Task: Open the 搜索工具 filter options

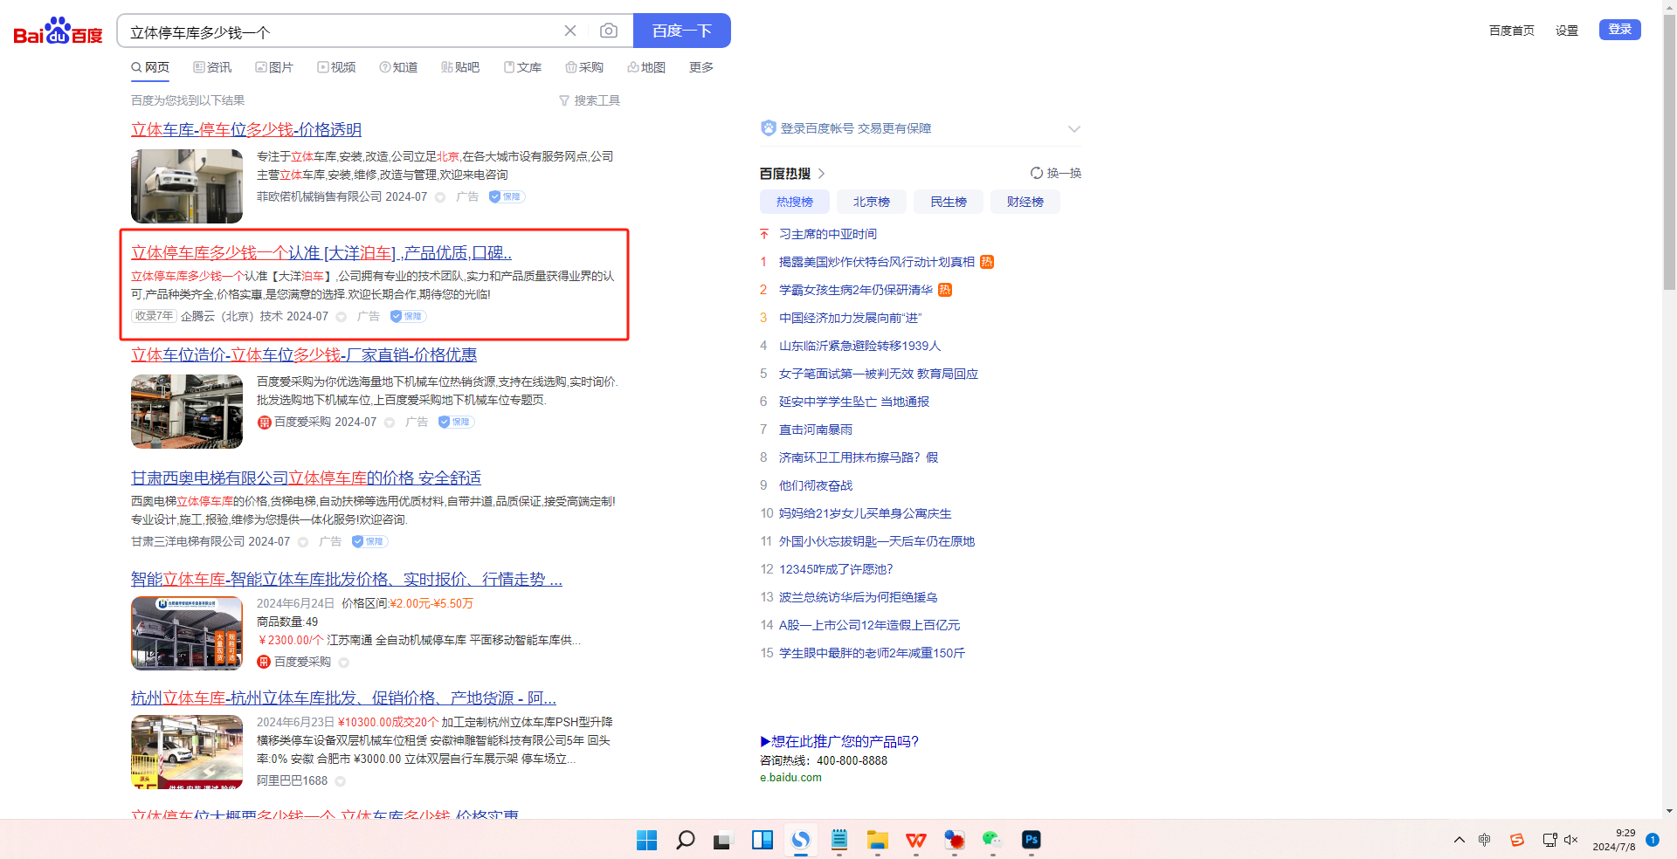Action: (x=590, y=100)
